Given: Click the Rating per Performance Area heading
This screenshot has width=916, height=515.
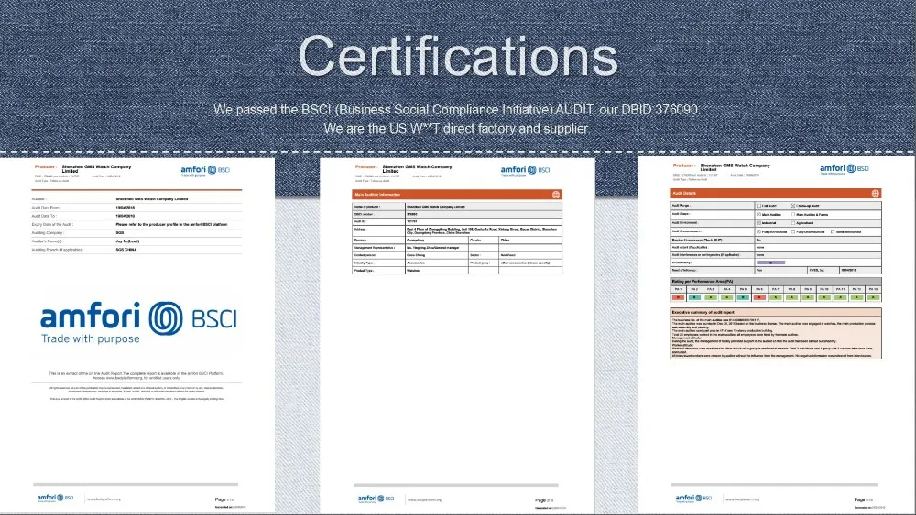Looking at the screenshot, I should 703,282.
